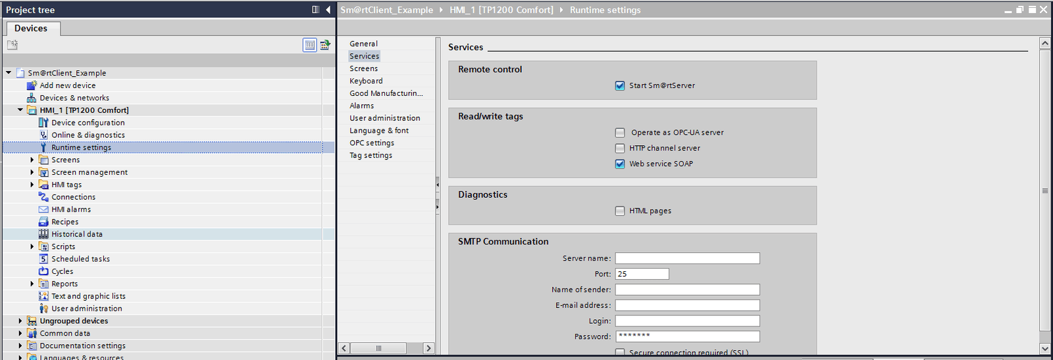The height and width of the screenshot is (360, 1053).
Task: Click the Text and graphic lists icon
Action: click(43, 296)
